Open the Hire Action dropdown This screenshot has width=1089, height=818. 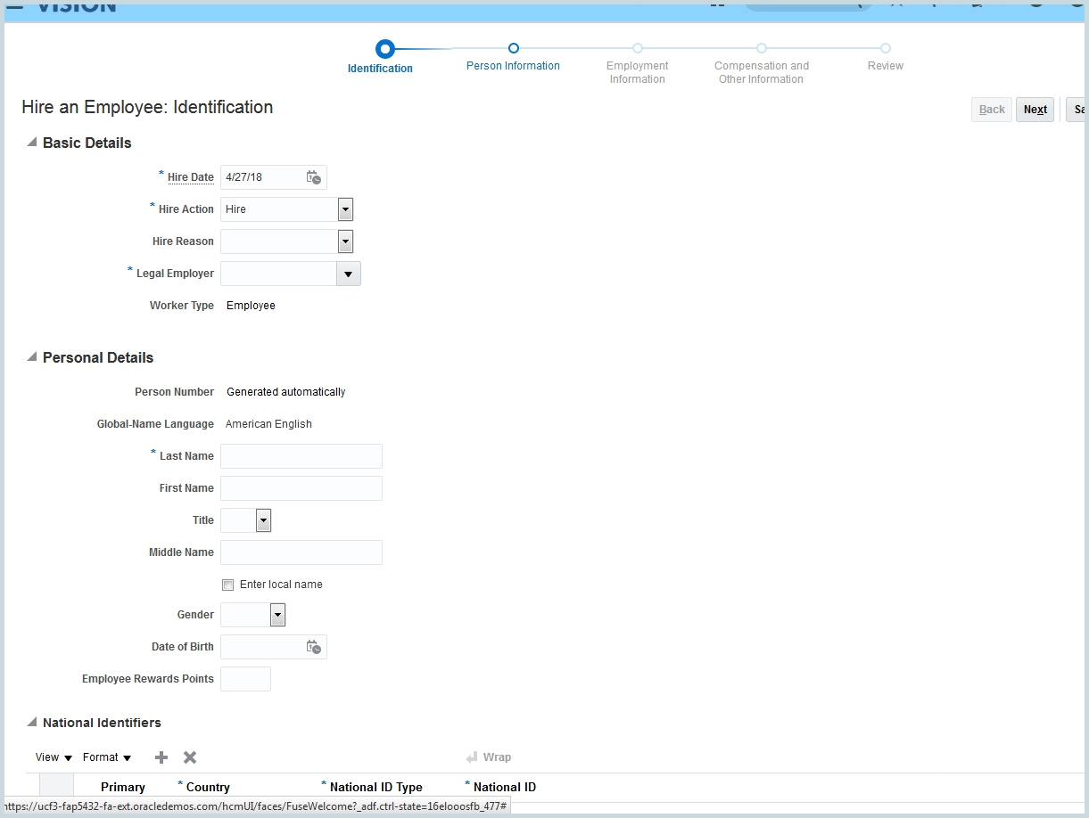tap(346, 209)
